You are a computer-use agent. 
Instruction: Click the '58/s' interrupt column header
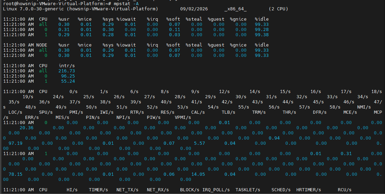coord(335,107)
